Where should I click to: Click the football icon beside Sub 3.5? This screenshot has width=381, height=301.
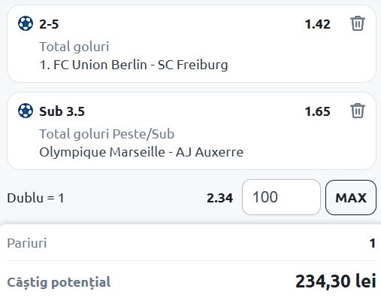click(26, 111)
